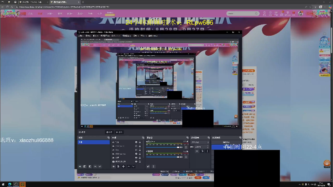Toggle visibility of first source in list
This screenshot has height=187, width=333.
136,142
